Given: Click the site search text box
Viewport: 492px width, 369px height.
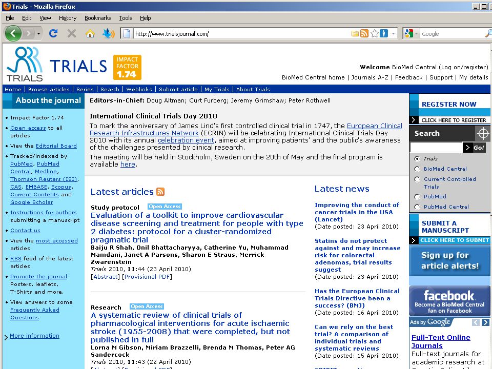Looking at the screenshot, I should tap(436, 147).
